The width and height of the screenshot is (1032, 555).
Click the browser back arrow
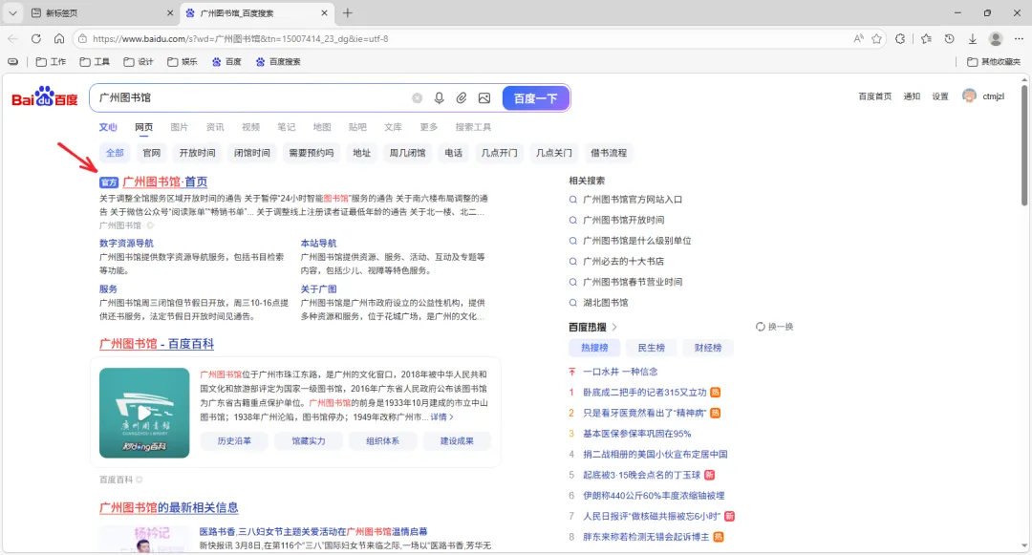tap(12, 39)
